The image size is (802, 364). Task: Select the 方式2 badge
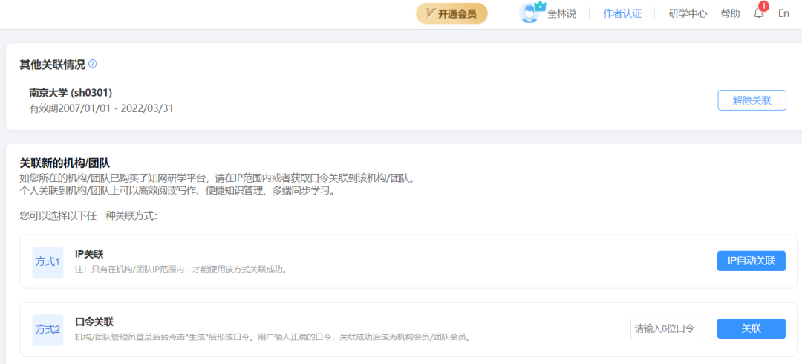48,330
